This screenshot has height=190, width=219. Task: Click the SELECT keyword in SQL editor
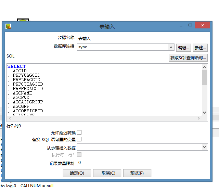(x=16, y=66)
